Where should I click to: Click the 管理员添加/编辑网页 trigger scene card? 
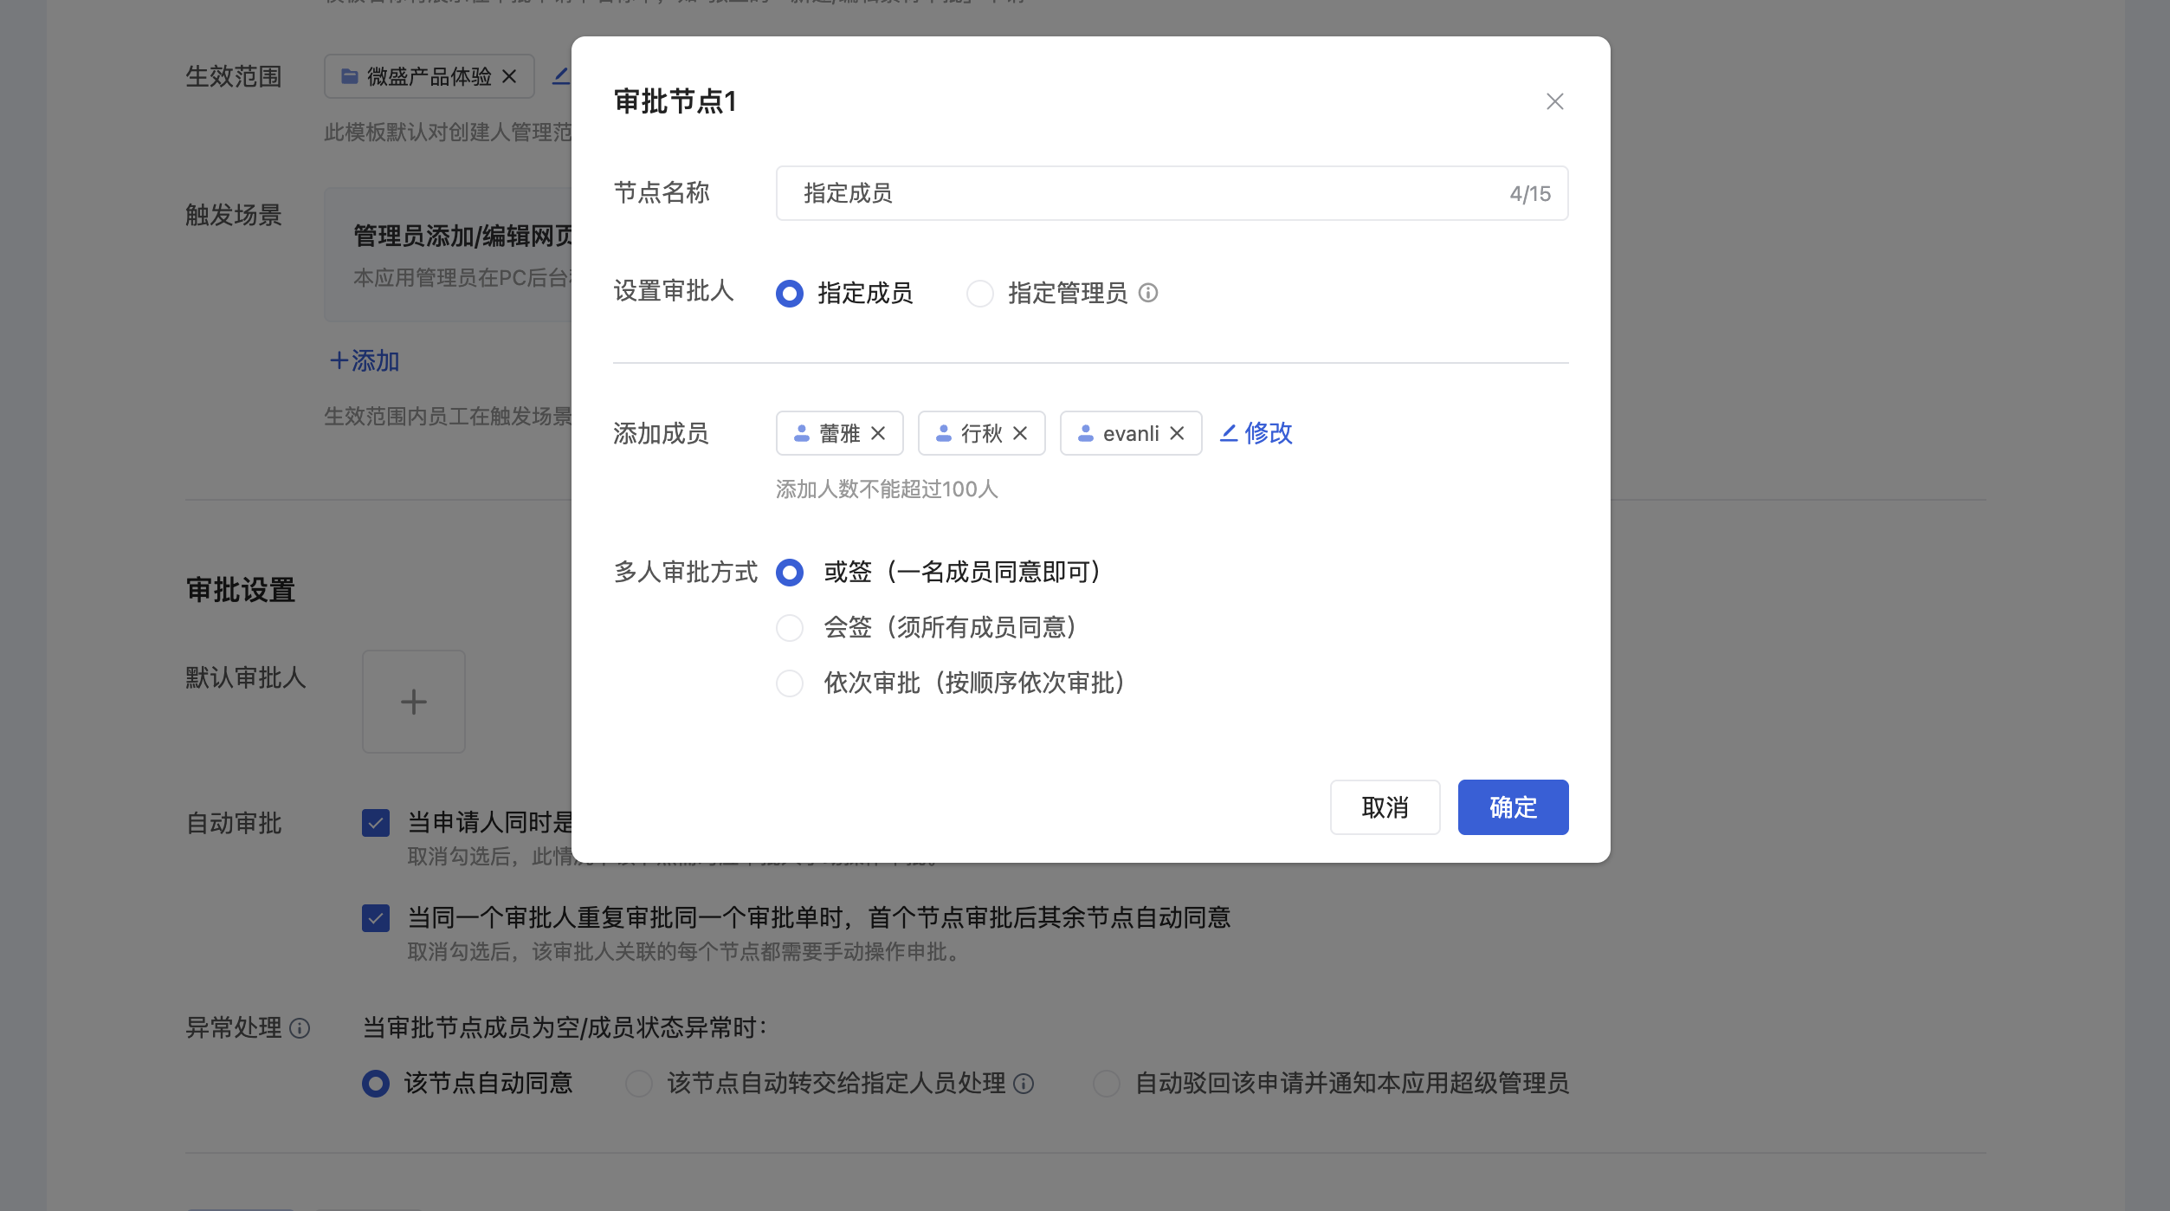448,255
